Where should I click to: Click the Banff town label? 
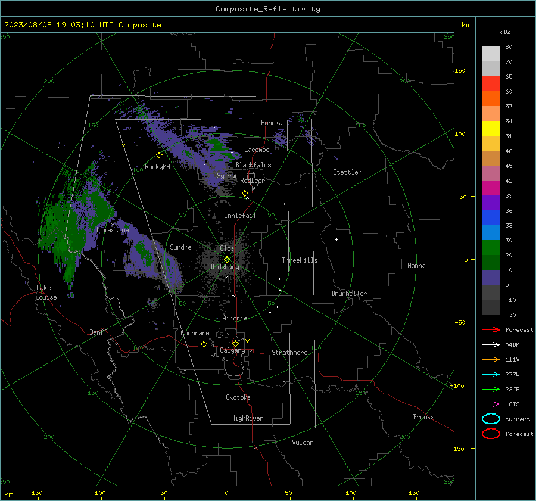tap(98, 332)
